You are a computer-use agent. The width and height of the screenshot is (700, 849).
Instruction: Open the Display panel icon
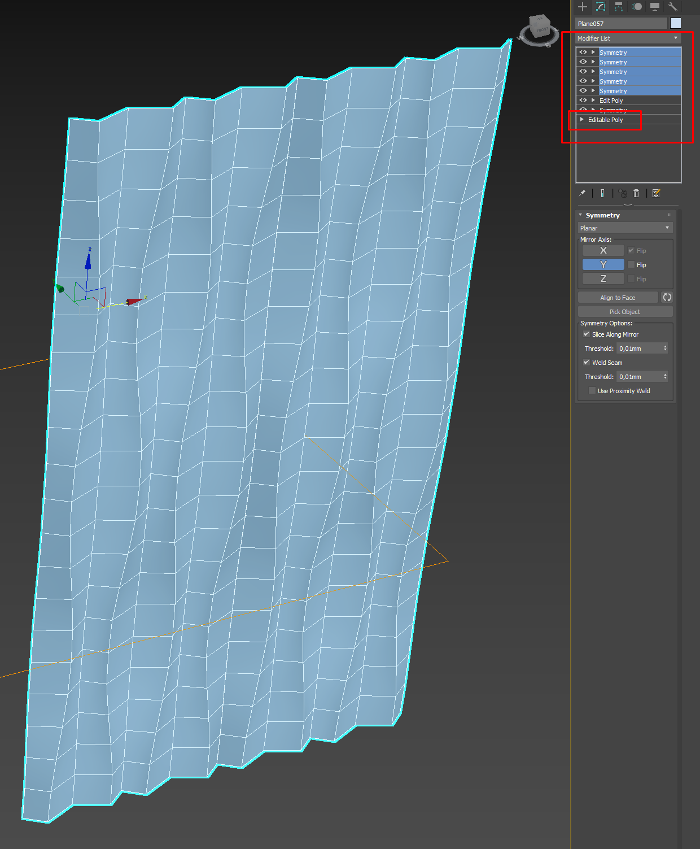(655, 7)
